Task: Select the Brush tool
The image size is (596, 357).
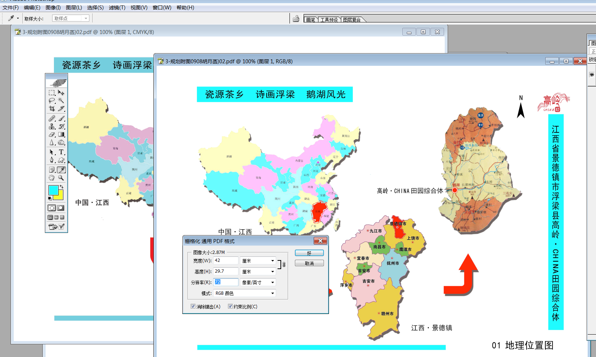Action: pos(61,118)
